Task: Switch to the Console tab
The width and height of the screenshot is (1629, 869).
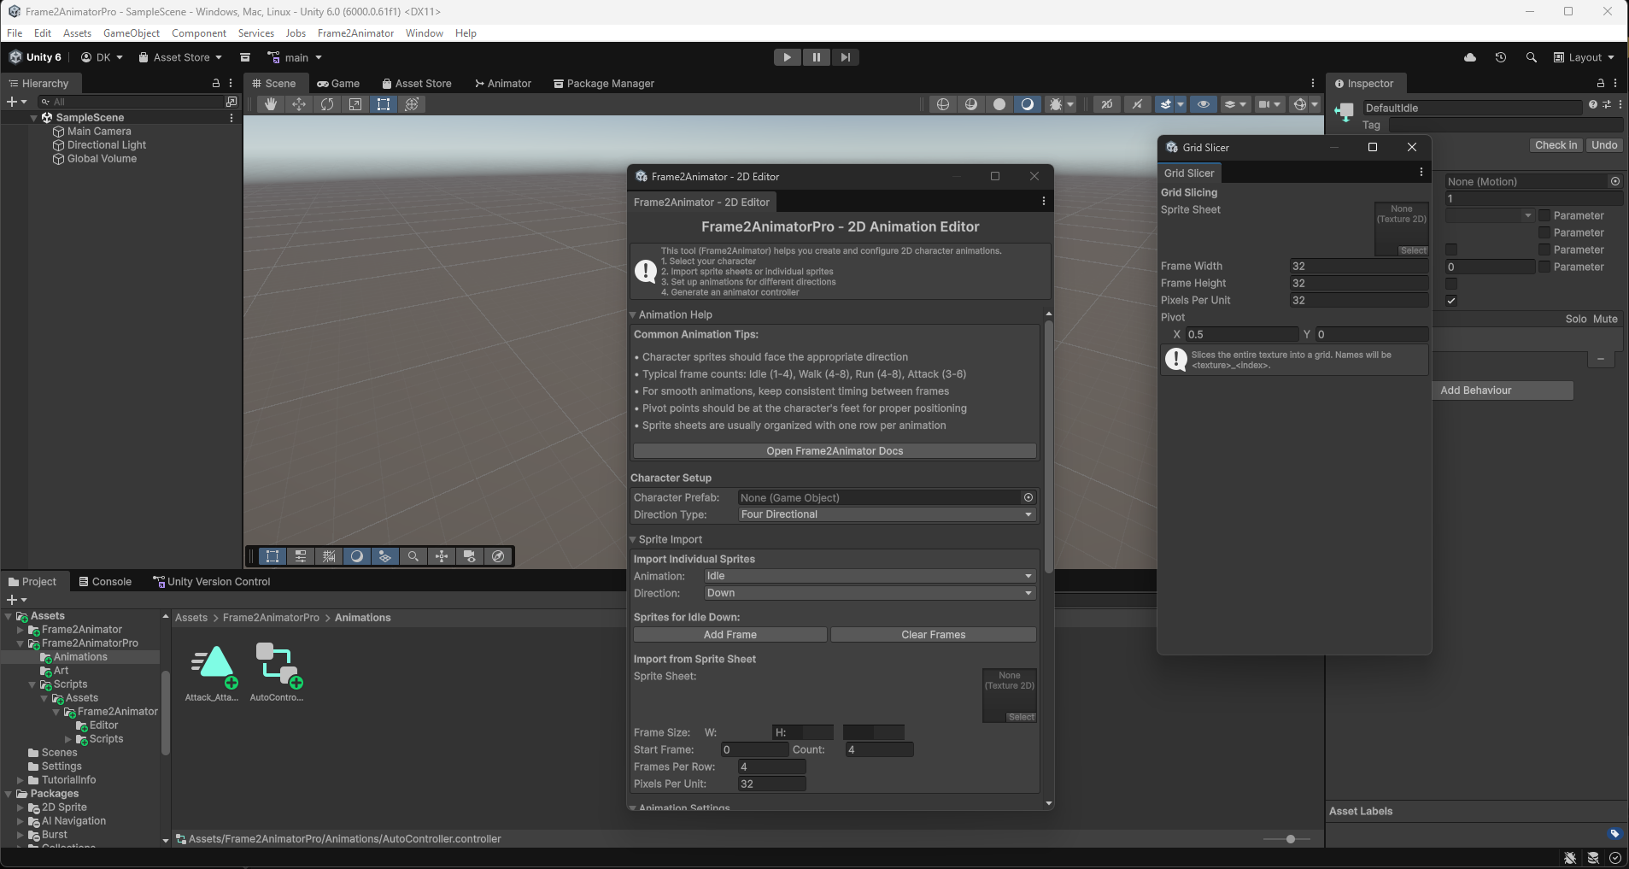Action: 105,582
